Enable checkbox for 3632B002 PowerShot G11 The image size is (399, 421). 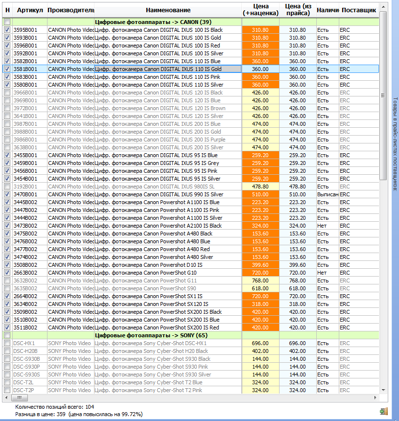tap(7, 281)
